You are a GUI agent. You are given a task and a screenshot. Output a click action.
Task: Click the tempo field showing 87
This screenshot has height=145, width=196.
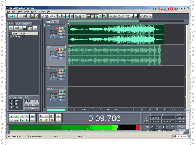click(x=153, y=127)
